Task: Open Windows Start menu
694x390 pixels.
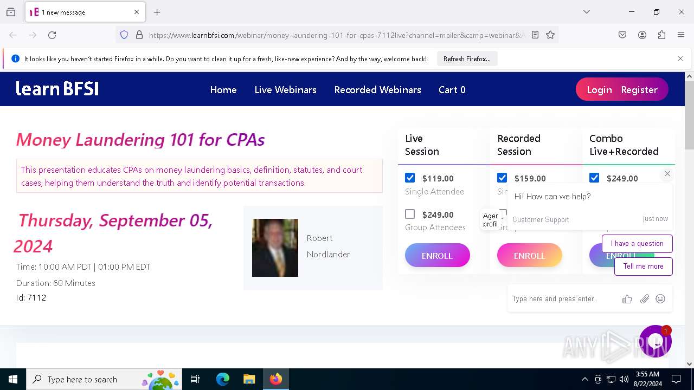Action: click(13, 379)
